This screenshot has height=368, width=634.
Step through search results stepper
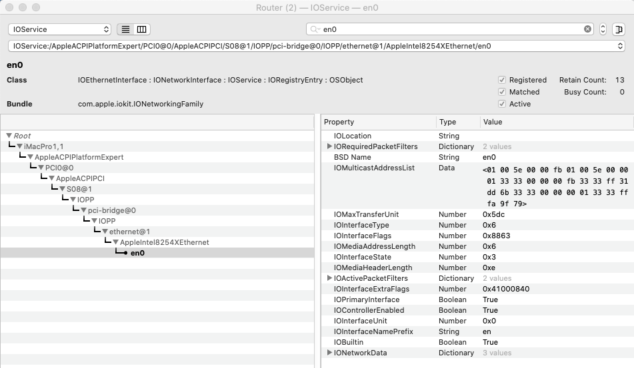click(603, 29)
